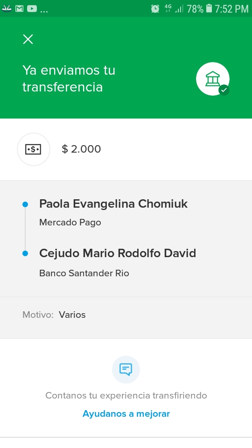
Task: Close the transfer confirmation with X
Action: pos(28,39)
